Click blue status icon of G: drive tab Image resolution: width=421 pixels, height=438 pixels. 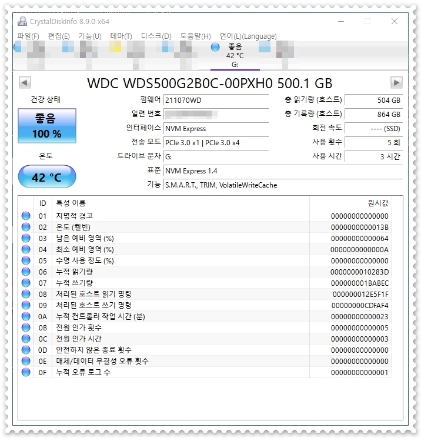pyautogui.click(x=215, y=47)
